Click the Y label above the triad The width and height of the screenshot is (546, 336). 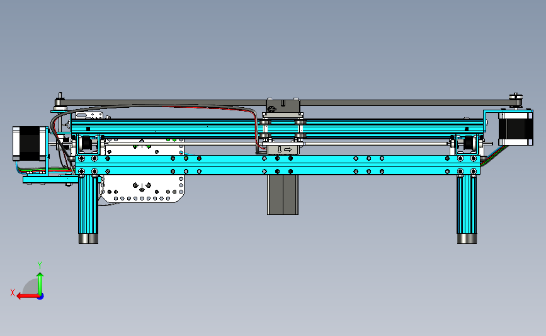(x=40, y=265)
